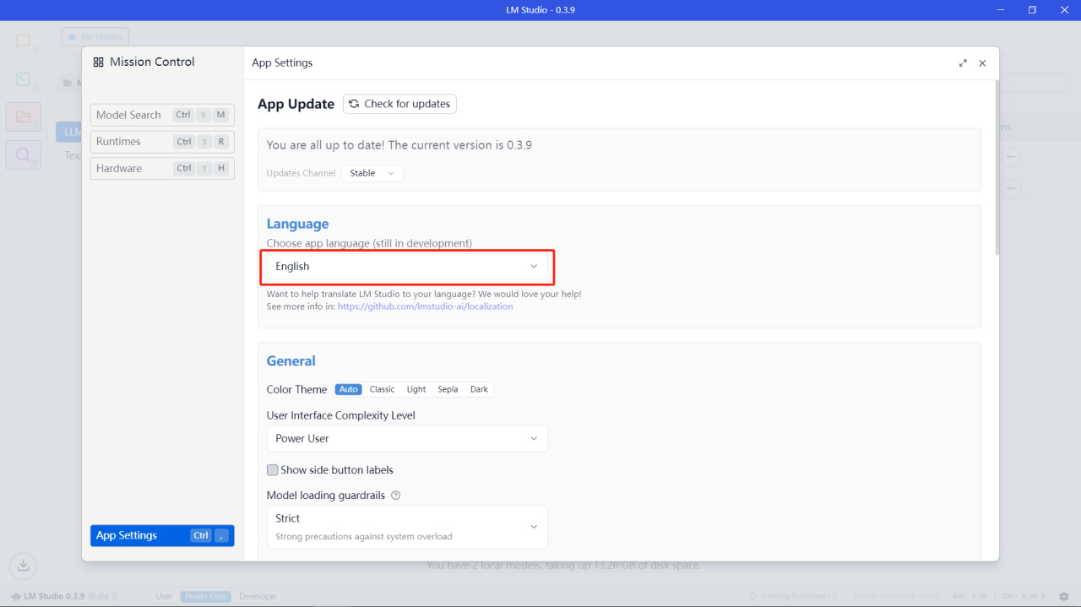Open the app language dropdown showing English

point(407,266)
